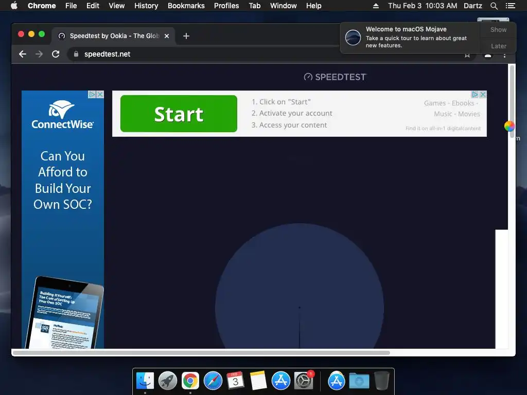This screenshot has height=395, width=527.
Task: Open AdChoices info on ConnectWise ad
Action: point(92,95)
